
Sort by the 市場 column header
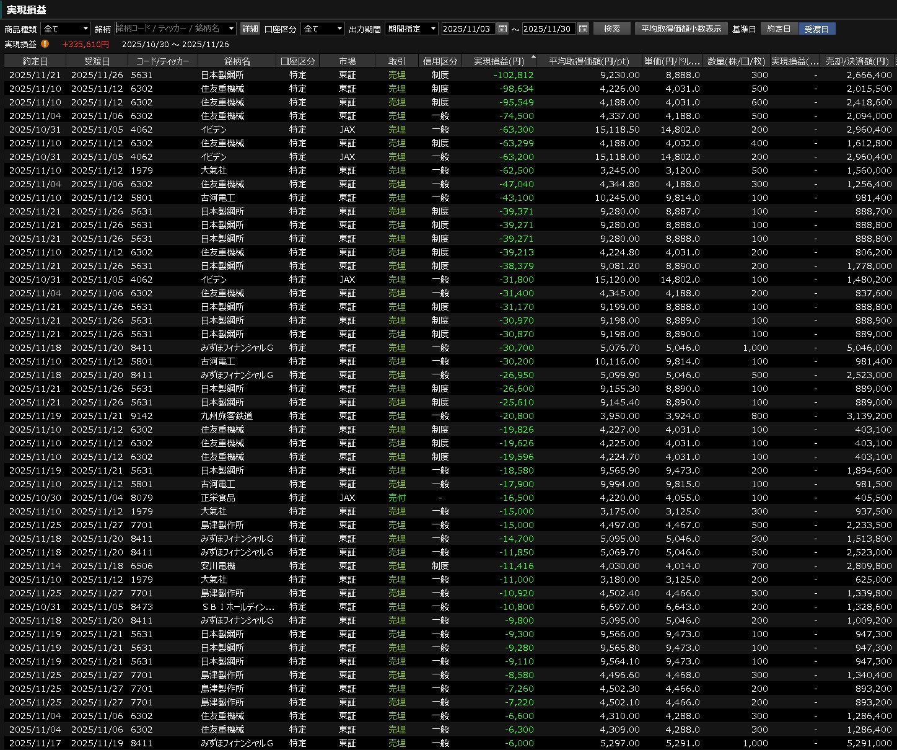coord(348,61)
